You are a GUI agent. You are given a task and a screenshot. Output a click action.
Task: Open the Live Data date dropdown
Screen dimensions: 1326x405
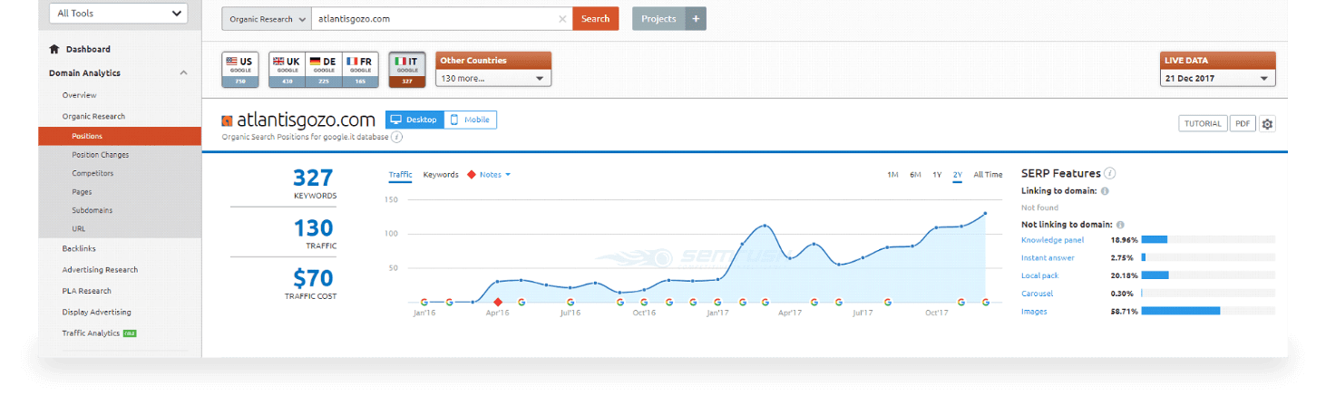click(x=1218, y=78)
